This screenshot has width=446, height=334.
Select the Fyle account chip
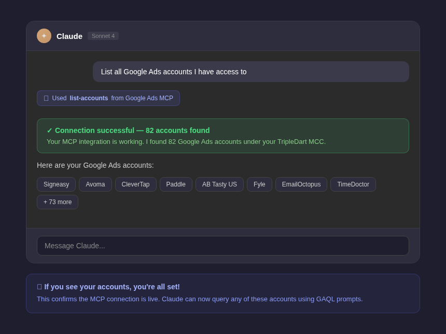point(259,184)
